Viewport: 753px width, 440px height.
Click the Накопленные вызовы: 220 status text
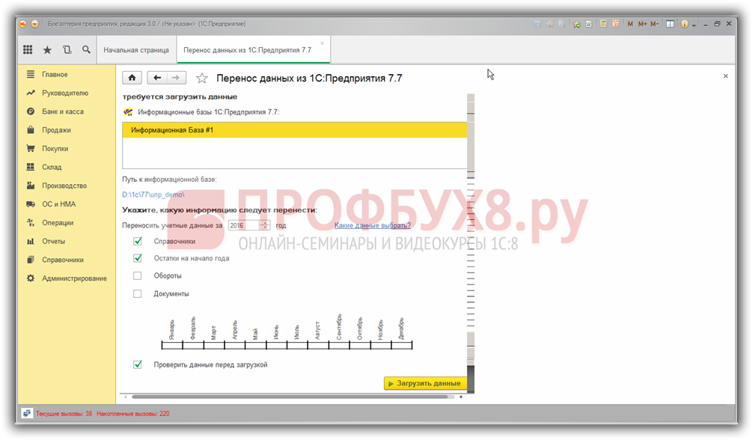(x=133, y=414)
